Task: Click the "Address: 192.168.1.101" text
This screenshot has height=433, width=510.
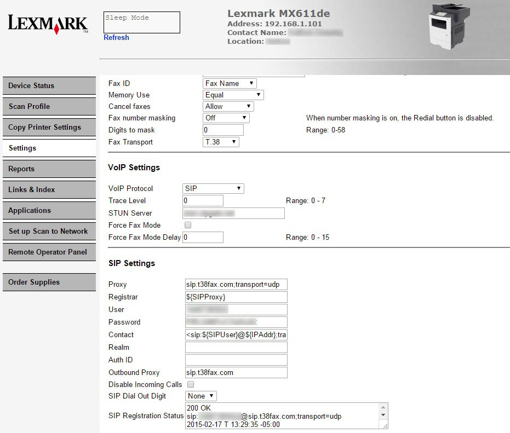Action: click(274, 24)
